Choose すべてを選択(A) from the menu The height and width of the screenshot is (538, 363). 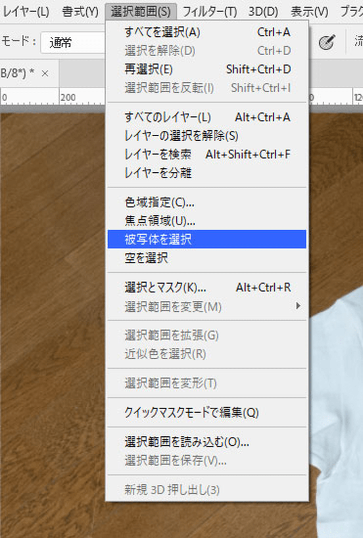pos(207,32)
